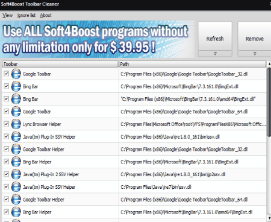Select Bing Bar Helper 7.3.161.0\BingExt.dll path
Screen dimensions: 271x222
(x=179, y=162)
